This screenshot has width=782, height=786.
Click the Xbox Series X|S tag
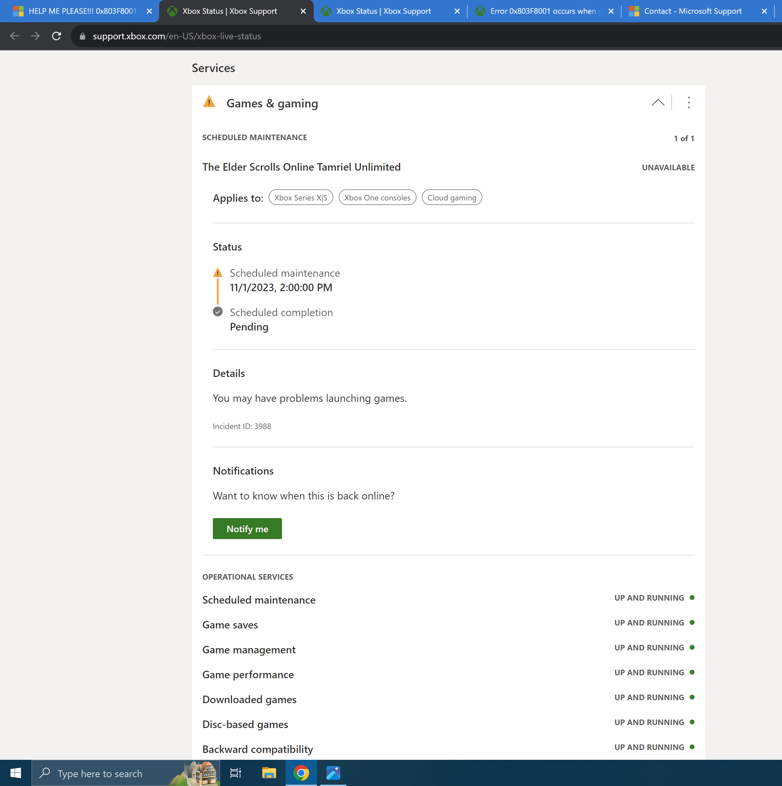301,198
